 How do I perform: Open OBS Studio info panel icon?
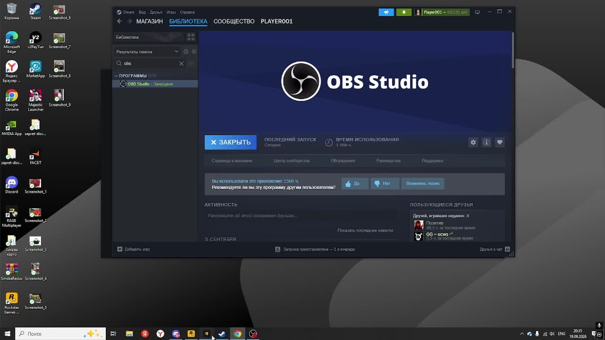click(486, 142)
